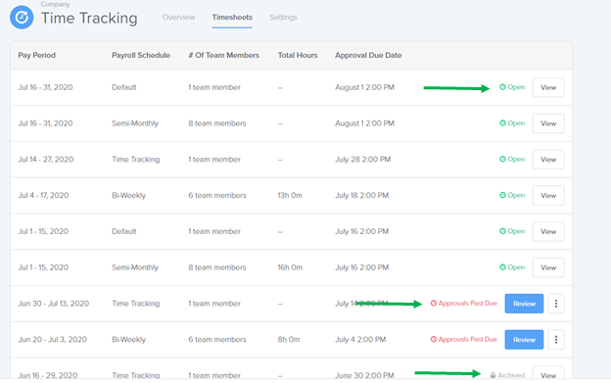The width and height of the screenshot is (611, 383).
Task: Select the 16h 0m total hours cell
Action: [x=290, y=267]
